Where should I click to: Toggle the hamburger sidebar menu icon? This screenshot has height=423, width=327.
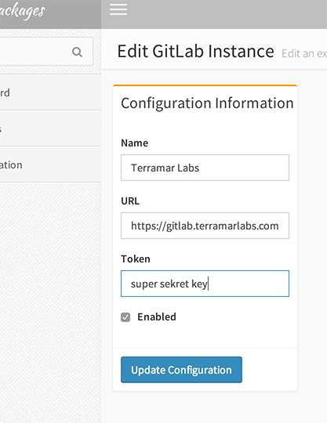coord(118,9)
